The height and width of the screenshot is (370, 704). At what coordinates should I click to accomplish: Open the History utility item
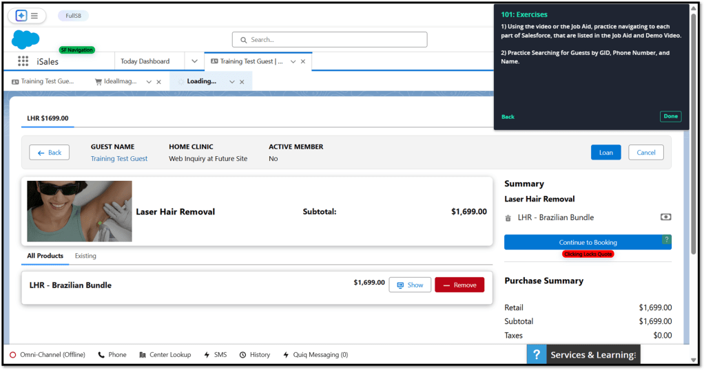[254, 355]
